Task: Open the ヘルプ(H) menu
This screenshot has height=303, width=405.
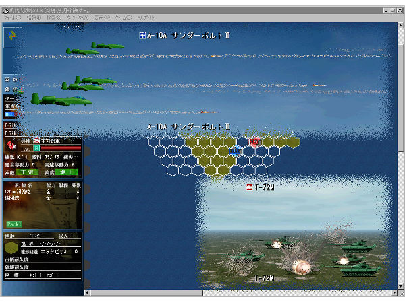Action: coord(146,18)
